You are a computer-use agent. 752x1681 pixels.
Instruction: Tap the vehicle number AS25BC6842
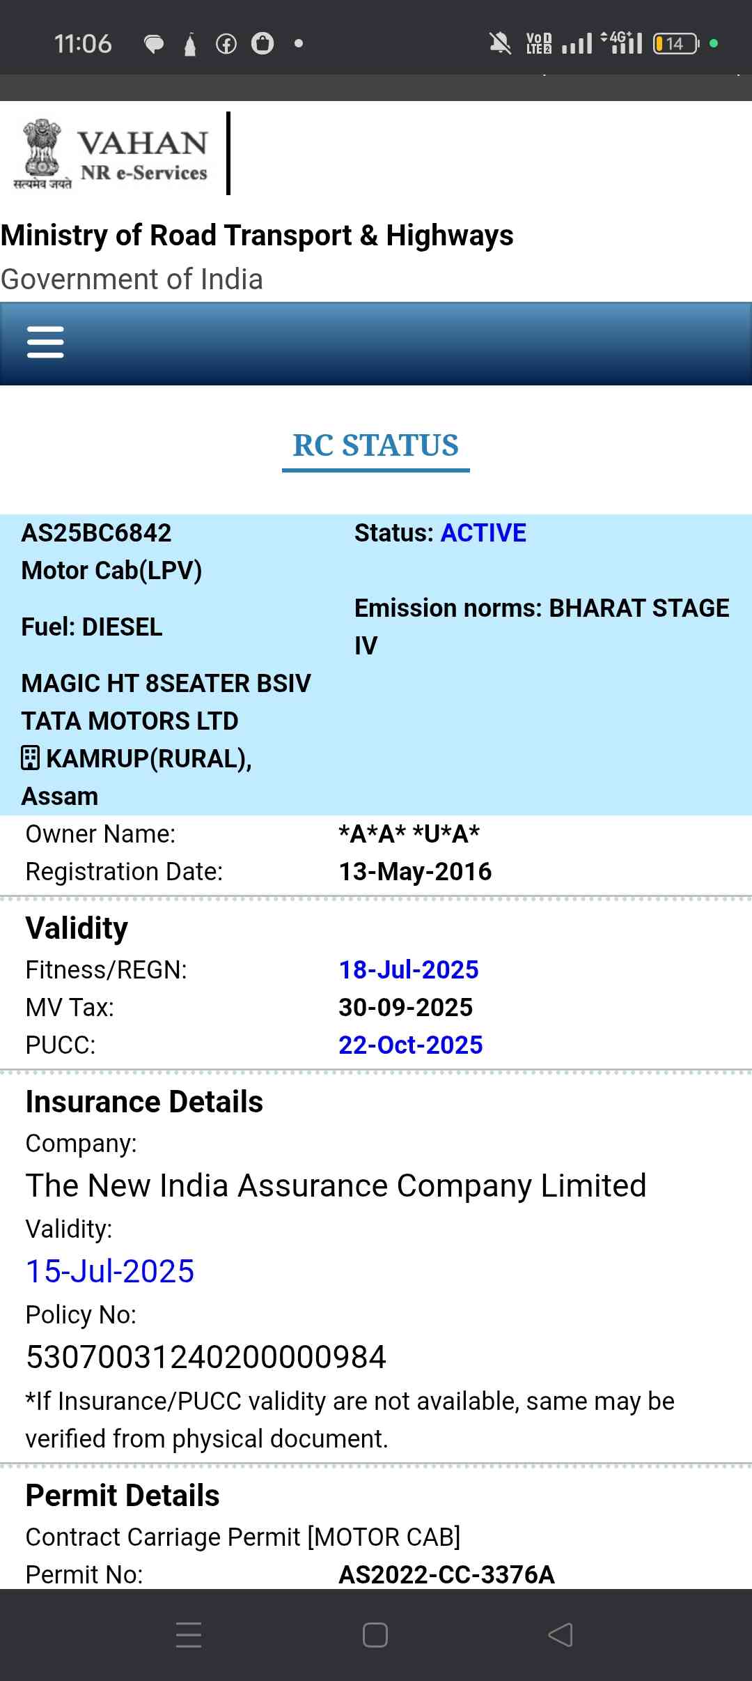[x=97, y=533]
